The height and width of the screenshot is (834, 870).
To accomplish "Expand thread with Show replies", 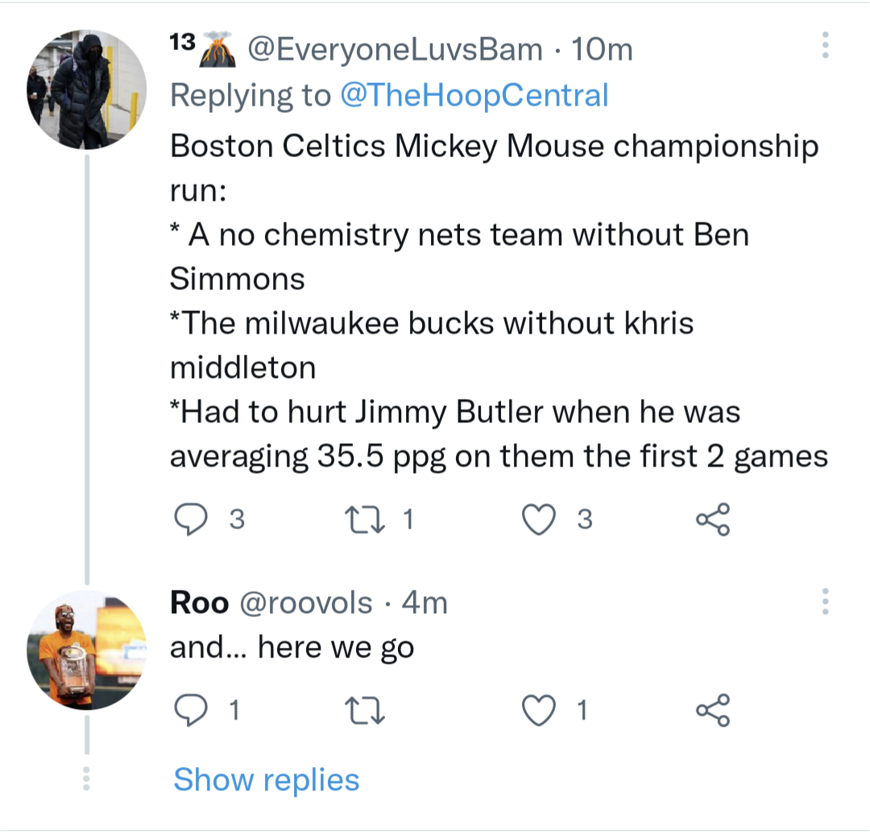I will (267, 780).
